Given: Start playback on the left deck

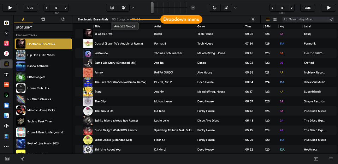Looking at the screenshot, I should 10,8.
